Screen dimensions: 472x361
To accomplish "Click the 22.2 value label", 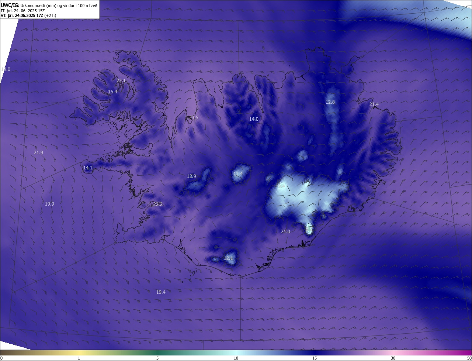I will pos(158,204).
